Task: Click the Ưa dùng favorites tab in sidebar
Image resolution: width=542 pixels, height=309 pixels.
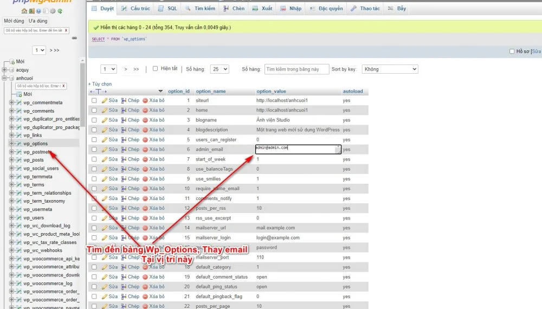Action: point(38,21)
